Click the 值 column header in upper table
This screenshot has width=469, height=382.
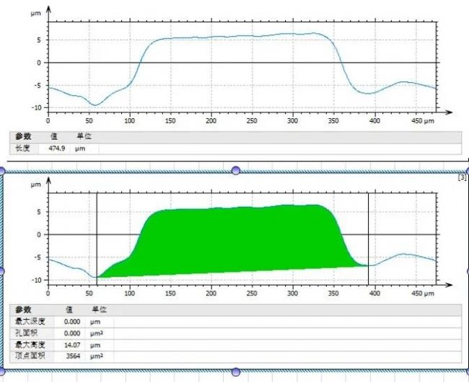point(54,136)
